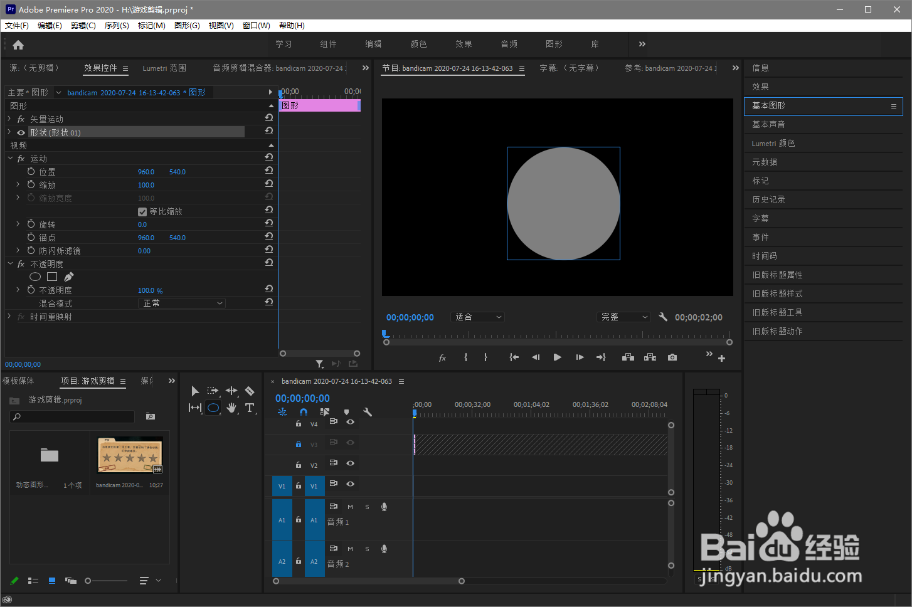
Task: Toggle linked selection in timeline
Action: pos(324,412)
